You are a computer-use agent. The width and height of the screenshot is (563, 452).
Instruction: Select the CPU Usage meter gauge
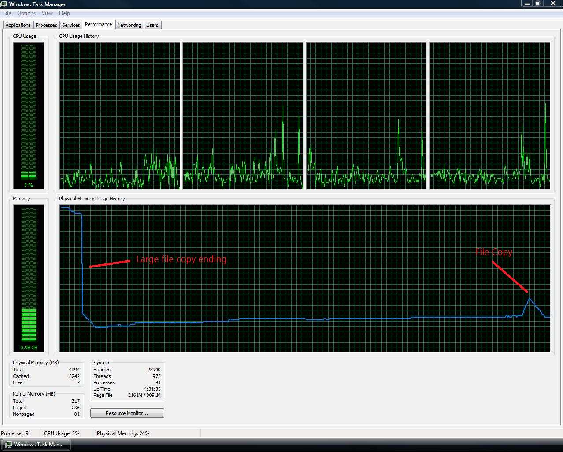point(28,115)
